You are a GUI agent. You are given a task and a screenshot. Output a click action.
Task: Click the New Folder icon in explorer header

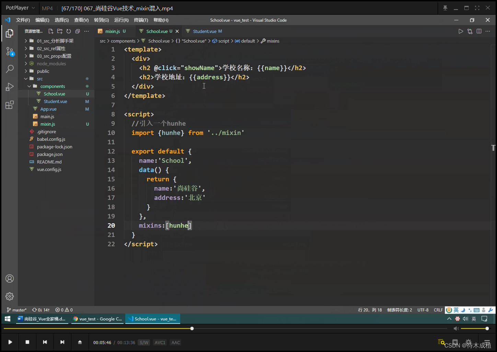(x=60, y=31)
